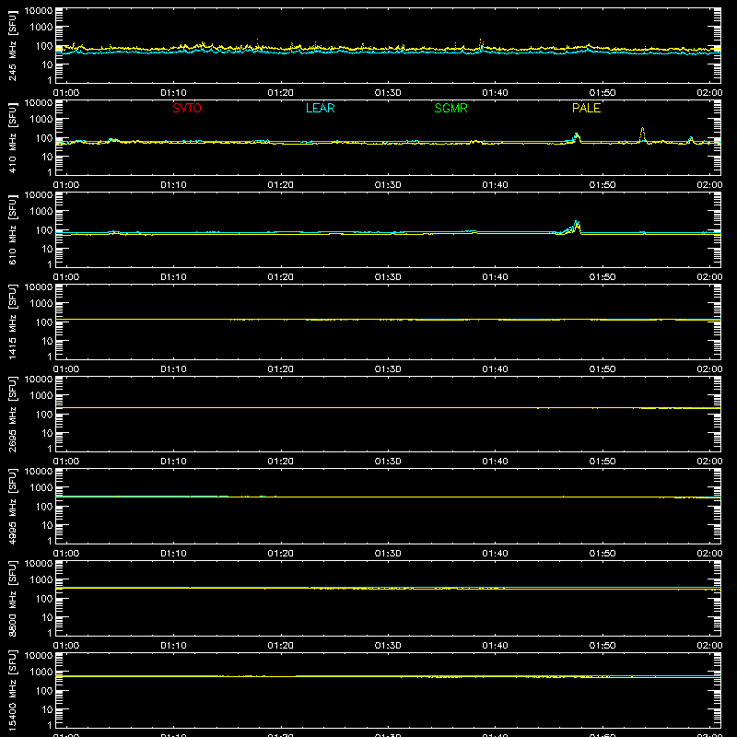Select the 610 MHz [SFU] axis label
This screenshot has width=737, height=737.
13,229
